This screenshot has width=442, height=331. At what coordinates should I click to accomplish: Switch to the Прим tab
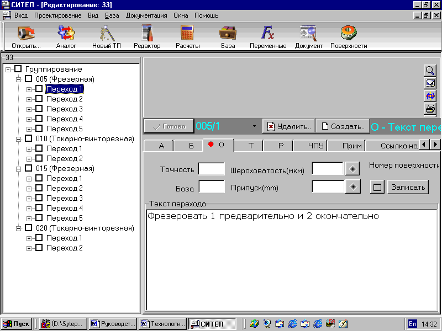347,146
